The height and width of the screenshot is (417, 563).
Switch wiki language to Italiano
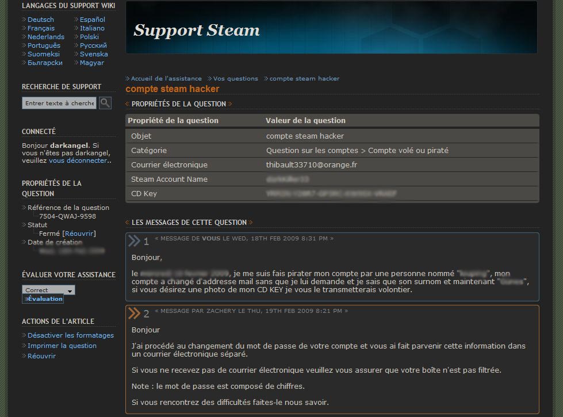coord(92,28)
